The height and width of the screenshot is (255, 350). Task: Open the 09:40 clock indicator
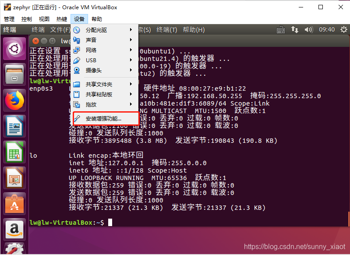click(x=326, y=29)
